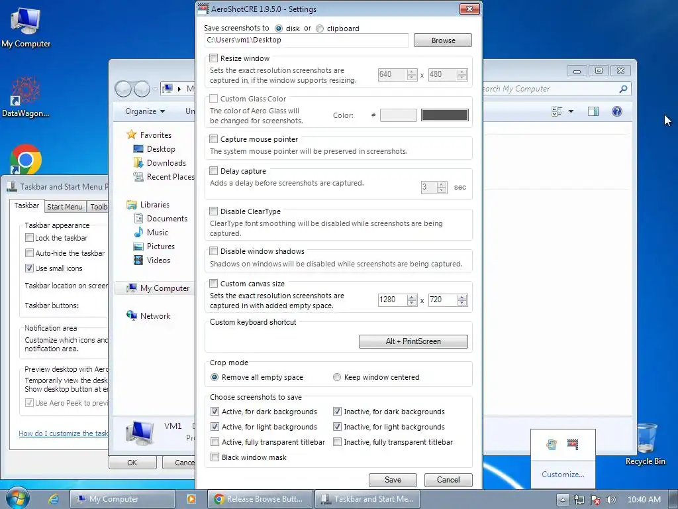Open recent pages dropdown next to navigation buttons
The width and height of the screenshot is (678, 509).
click(154, 89)
